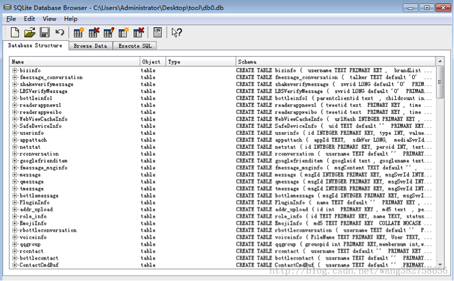Open the Help menu

[71, 19]
